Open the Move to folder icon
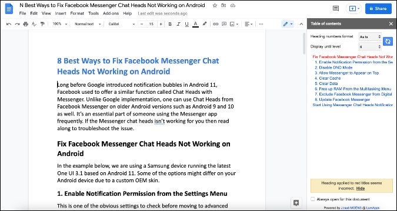Viewport: 397px width, 211px height. pos(223,5)
